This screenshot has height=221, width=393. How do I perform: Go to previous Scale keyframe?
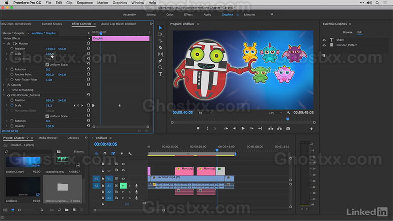point(75,105)
